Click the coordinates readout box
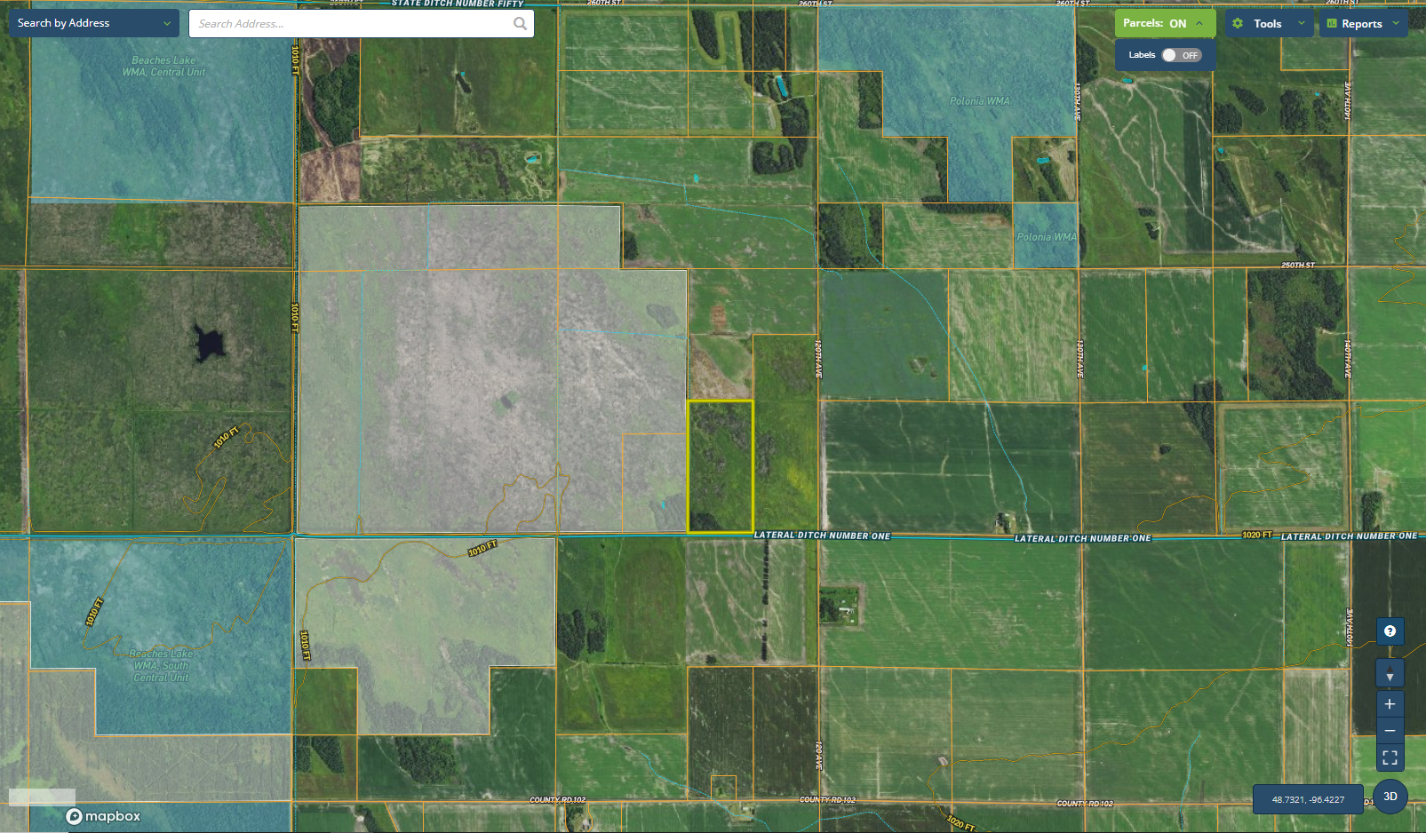 1308,799
